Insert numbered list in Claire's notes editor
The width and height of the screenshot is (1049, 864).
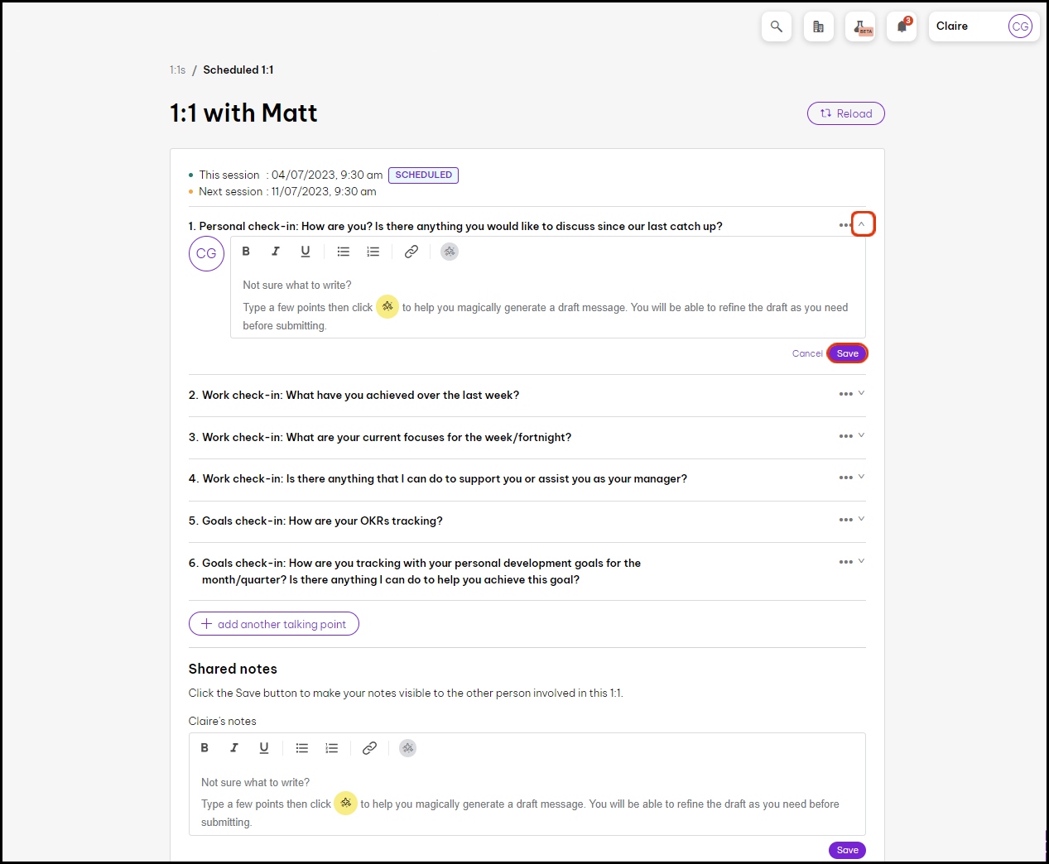pyautogui.click(x=332, y=748)
